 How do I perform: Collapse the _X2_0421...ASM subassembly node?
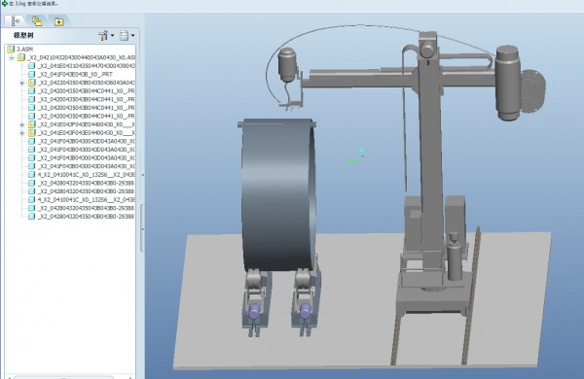pyautogui.click(x=12, y=57)
